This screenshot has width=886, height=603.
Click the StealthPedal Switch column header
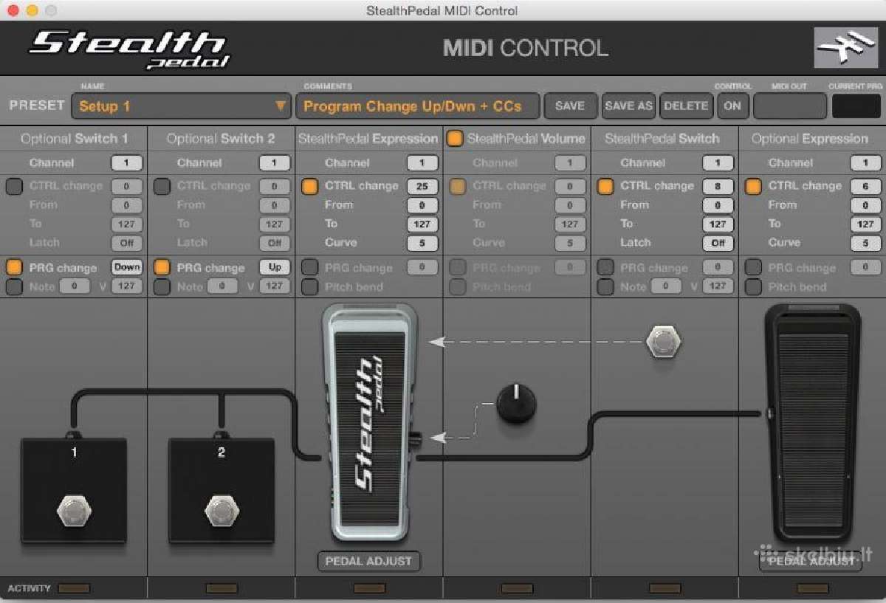coord(662,139)
